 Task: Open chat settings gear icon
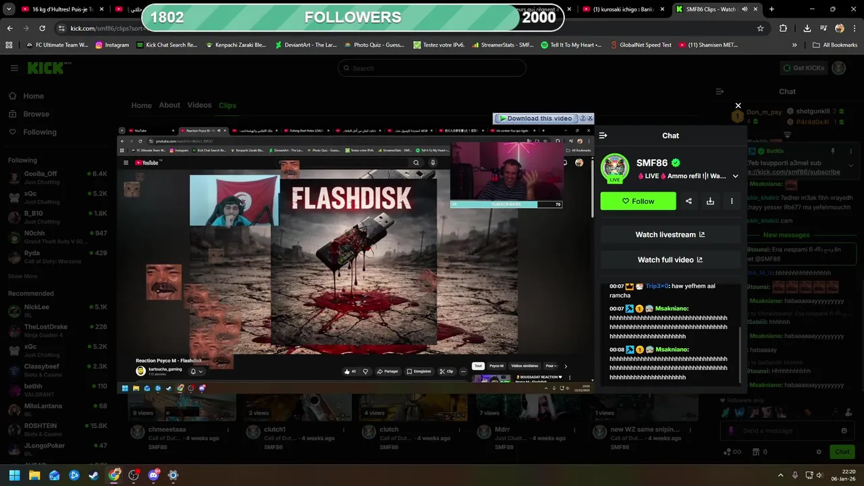click(819, 452)
